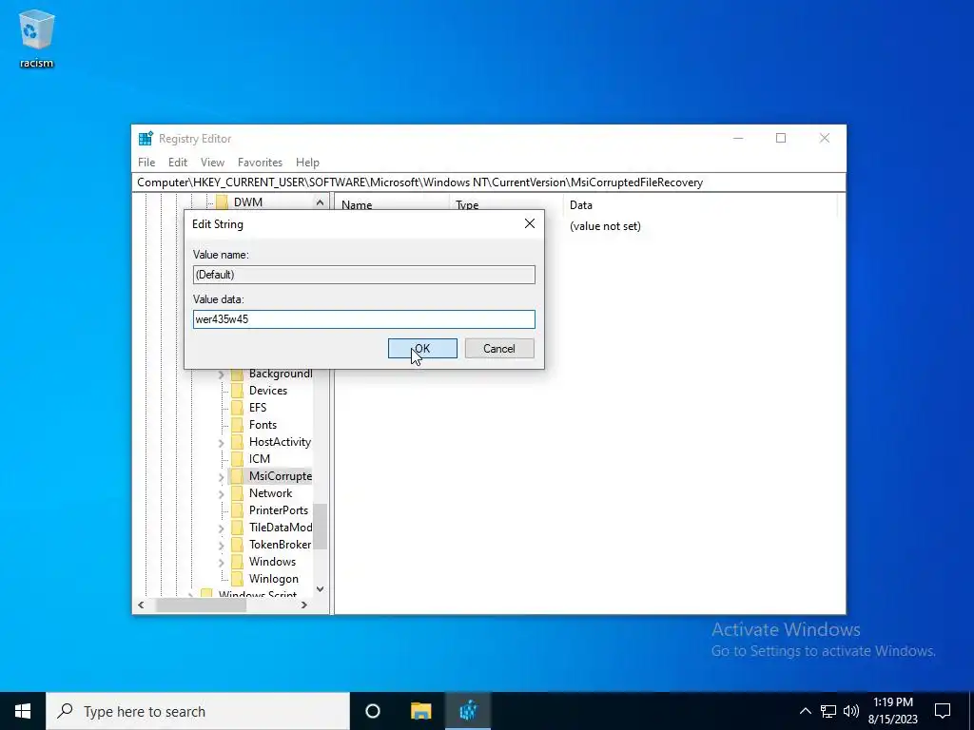Confirm the string edit with OK
The image size is (974, 730).
(422, 348)
